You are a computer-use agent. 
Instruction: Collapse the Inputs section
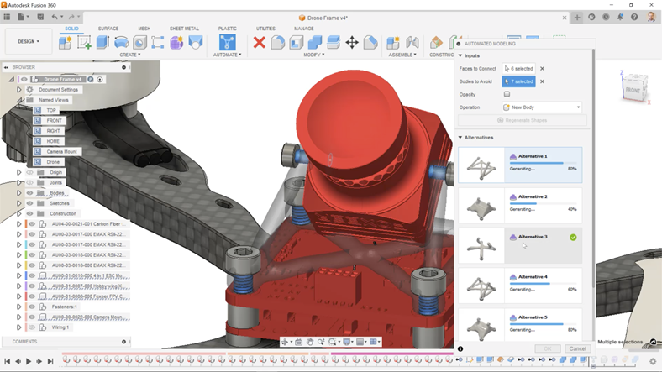(460, 55)
